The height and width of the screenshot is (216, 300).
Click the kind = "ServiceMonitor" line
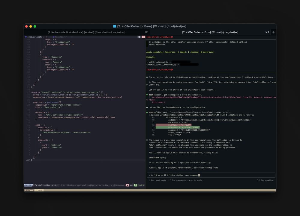pos(49,107)
